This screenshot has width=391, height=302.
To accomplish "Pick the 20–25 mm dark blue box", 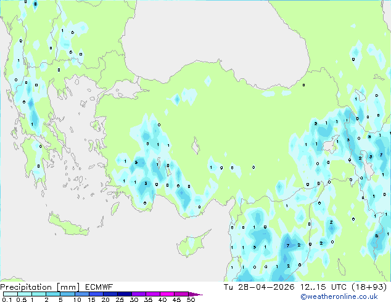I will pos(110,294).
